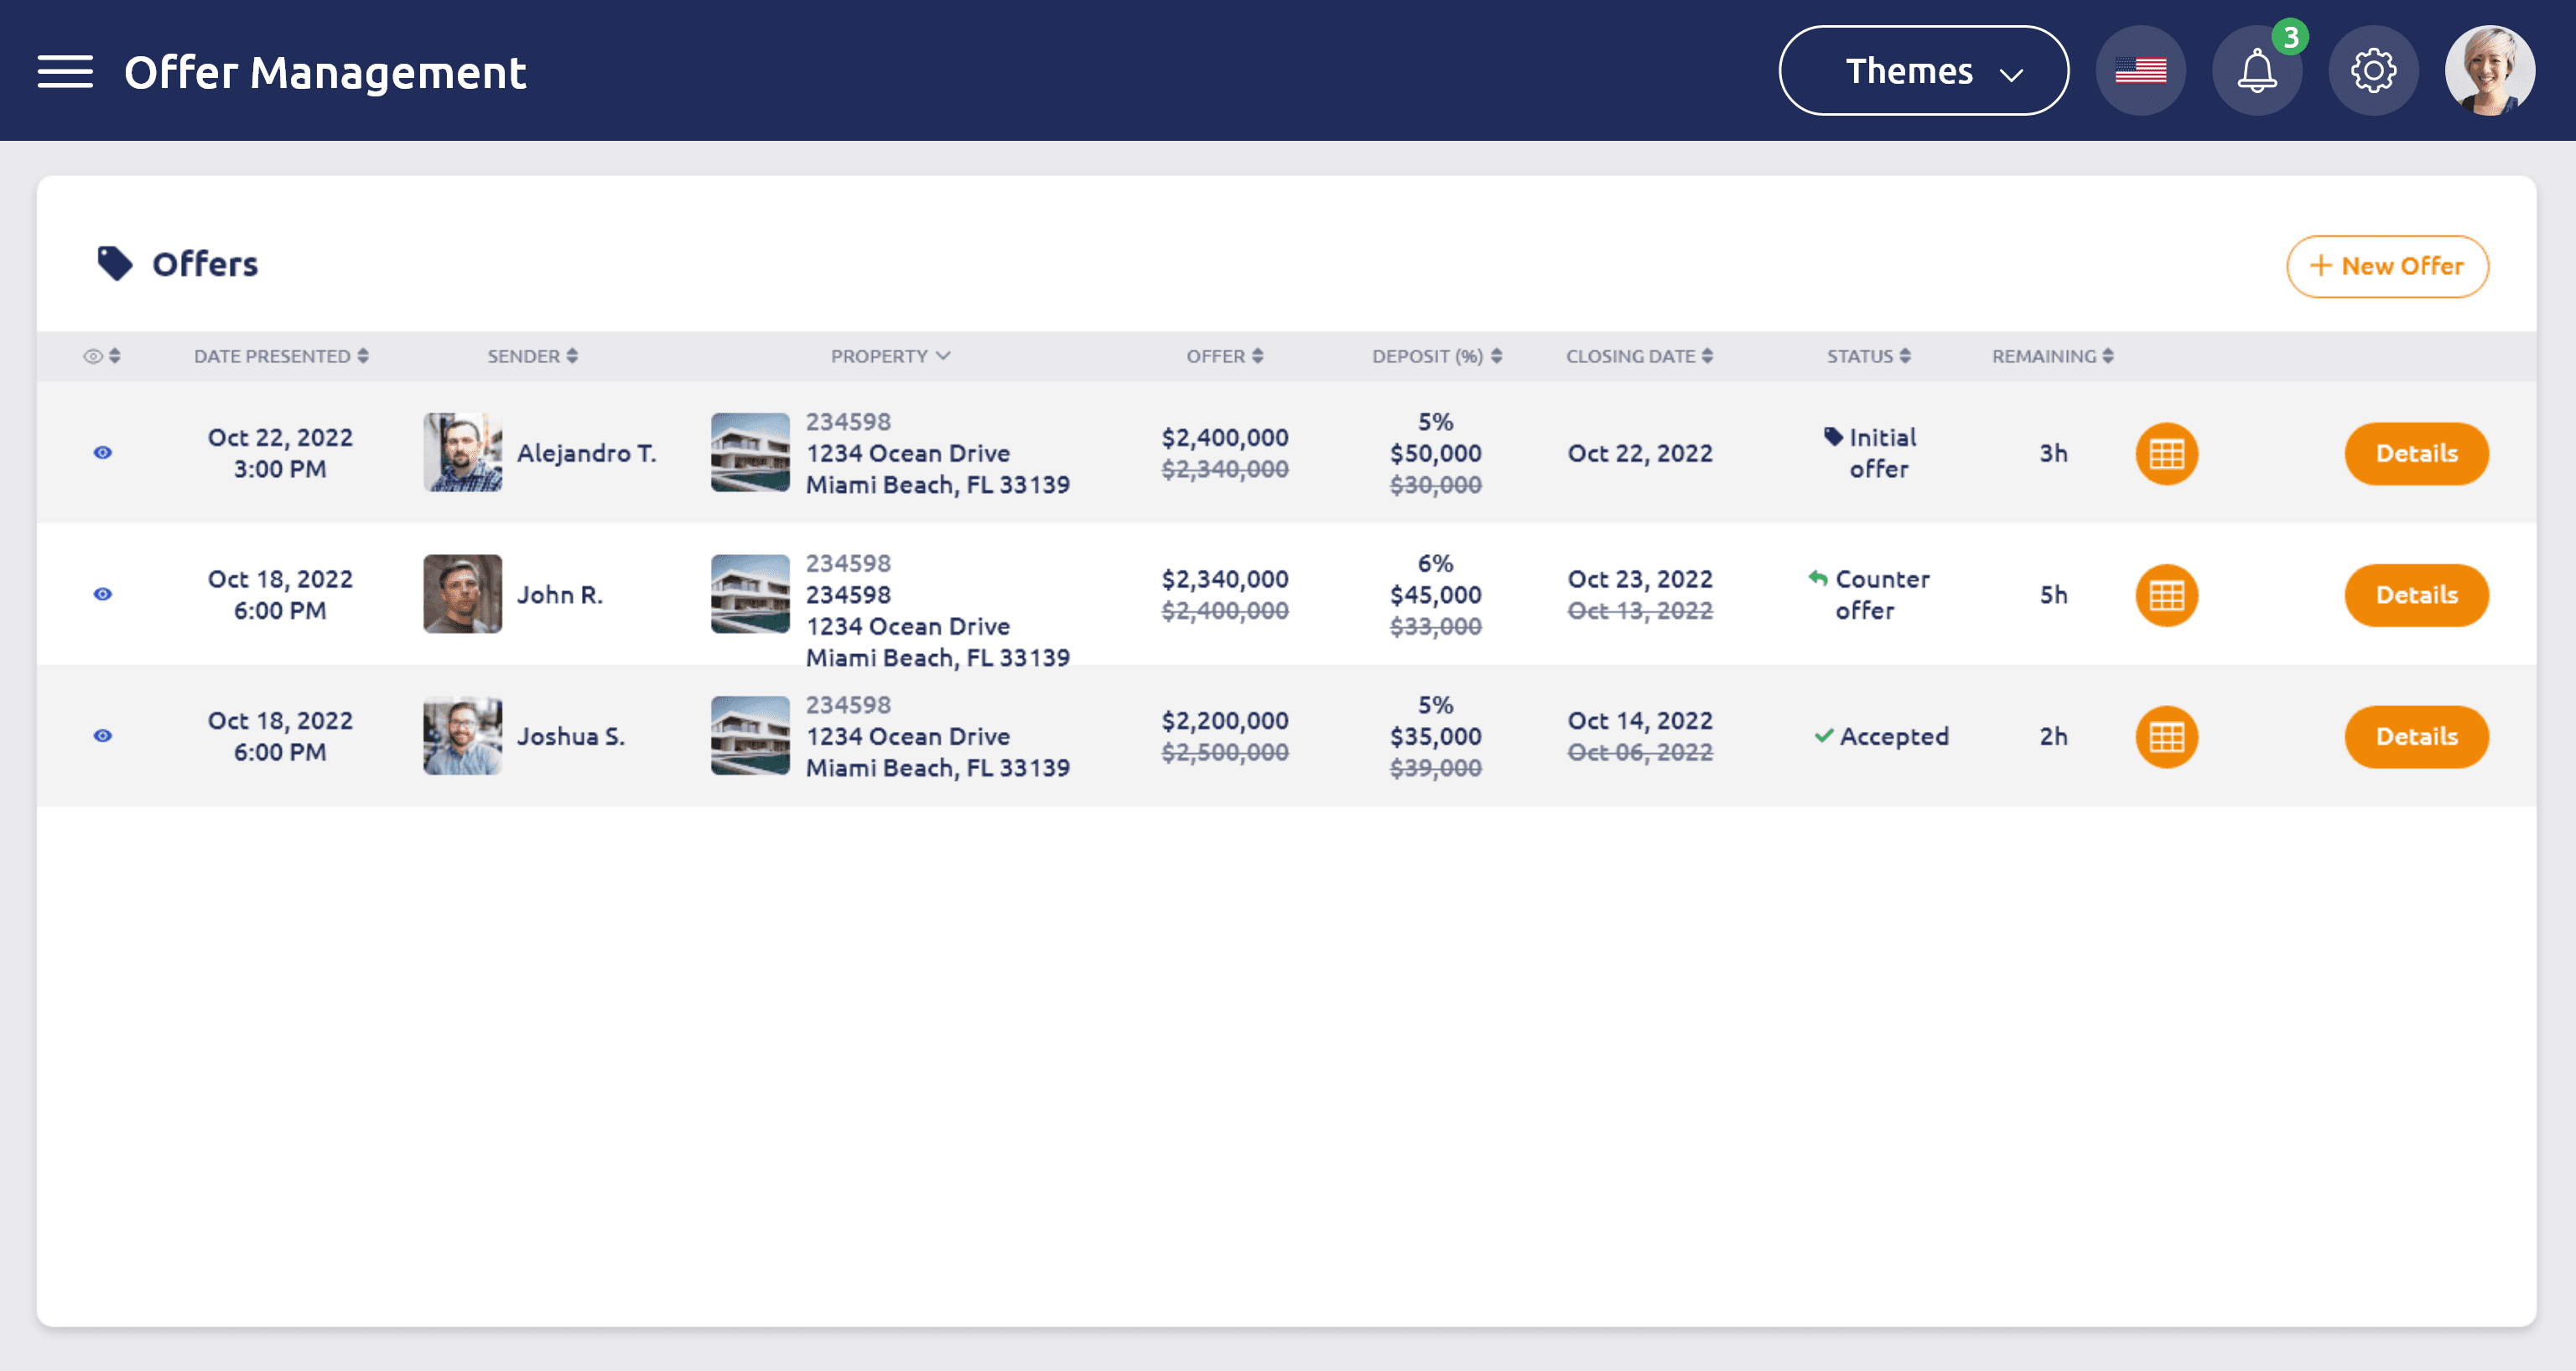The image size is (2576, 1371).
Task: Sort by Date Presented column
Action: tap(281, 356)
